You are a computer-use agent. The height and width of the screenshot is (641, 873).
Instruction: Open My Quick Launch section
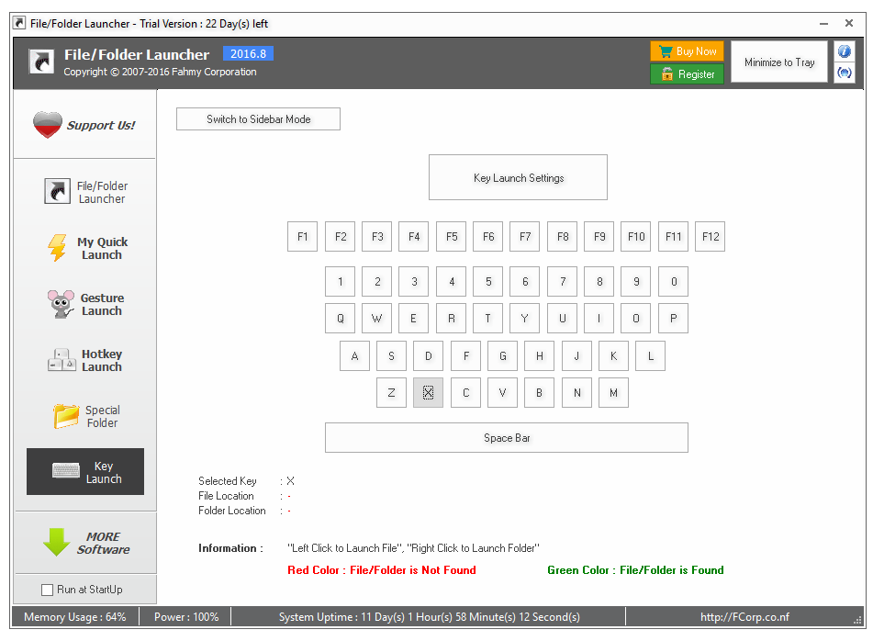point(85,248)
